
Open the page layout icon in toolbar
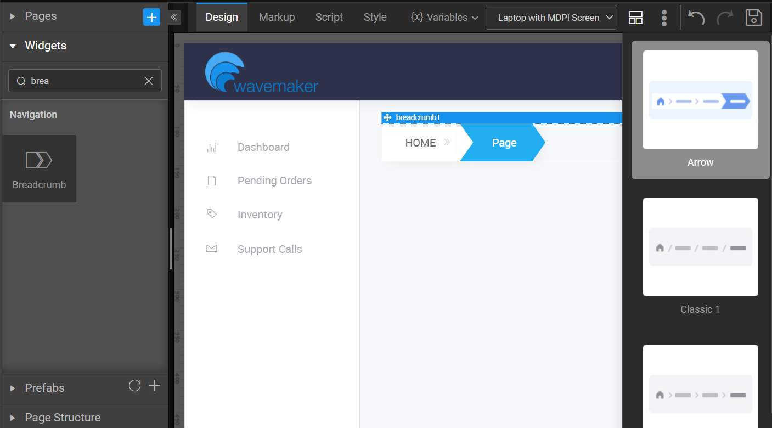click(x=635, y=18)
